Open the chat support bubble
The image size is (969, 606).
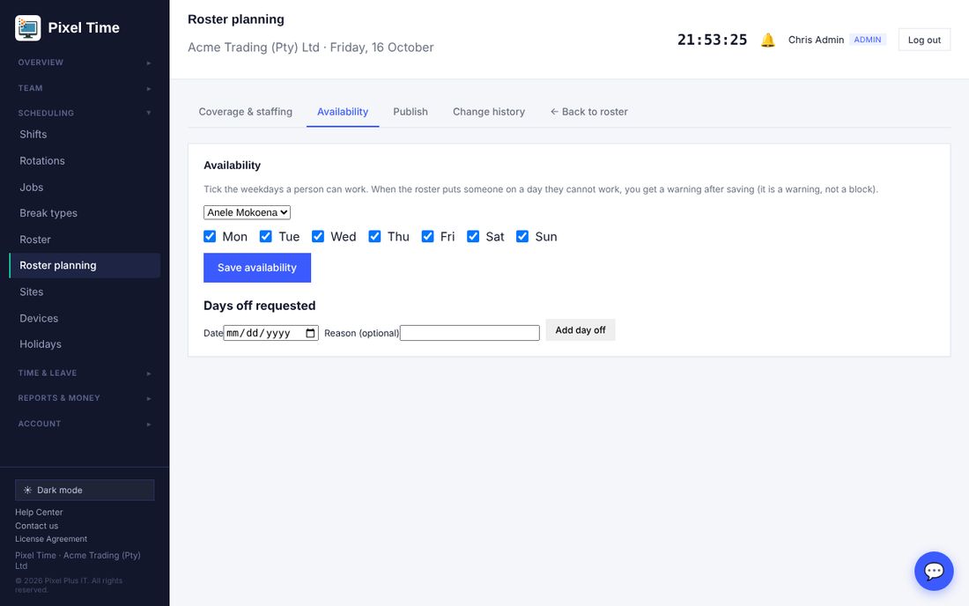[x=933, y=571]
